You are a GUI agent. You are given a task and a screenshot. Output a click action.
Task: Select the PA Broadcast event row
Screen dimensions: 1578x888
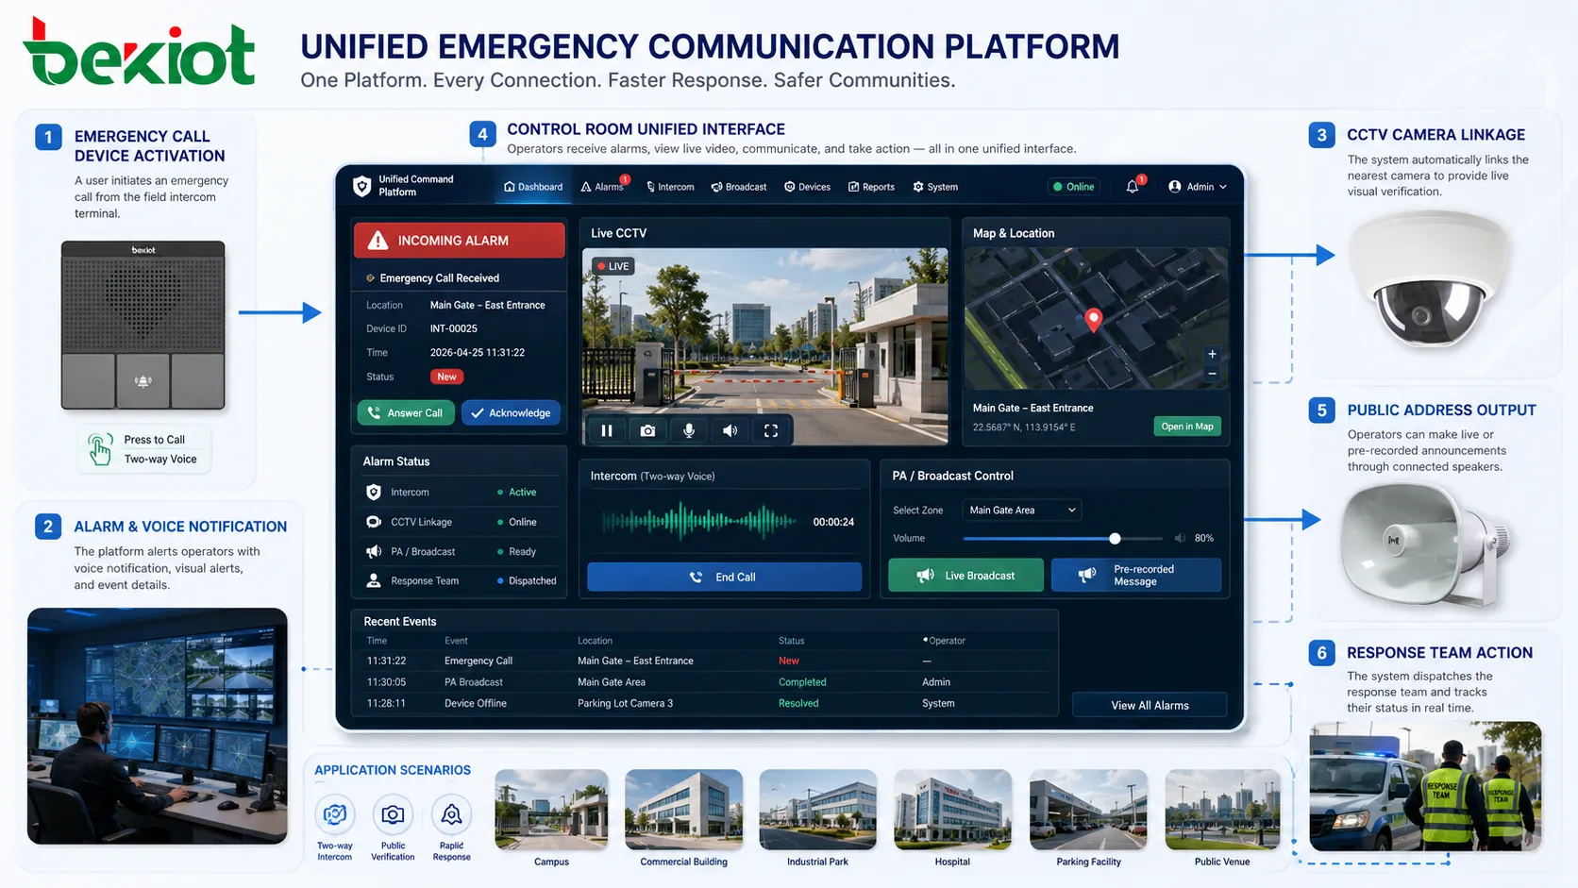[706, 681]
